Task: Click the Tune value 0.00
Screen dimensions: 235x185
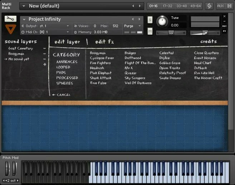Action: coord(175,25)
